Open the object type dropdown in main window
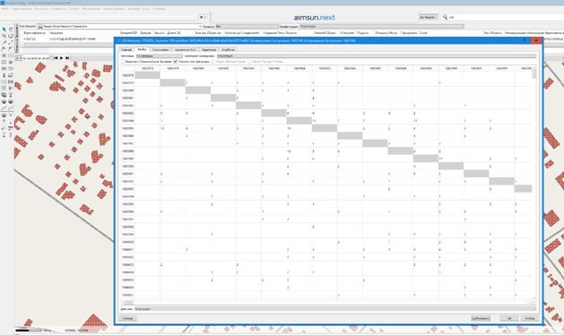The image size is (564, 335). (x=120, y=26)
